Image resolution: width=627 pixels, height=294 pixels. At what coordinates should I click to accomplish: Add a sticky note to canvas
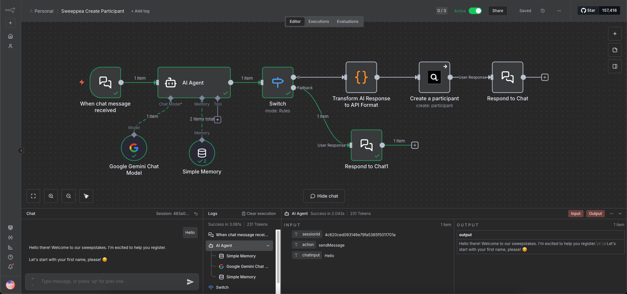click(x=615, y=50)
